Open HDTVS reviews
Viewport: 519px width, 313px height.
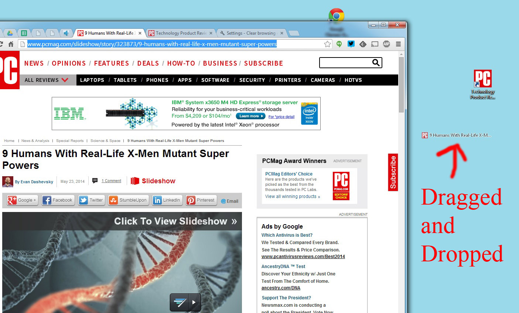(x=354, y=80)
